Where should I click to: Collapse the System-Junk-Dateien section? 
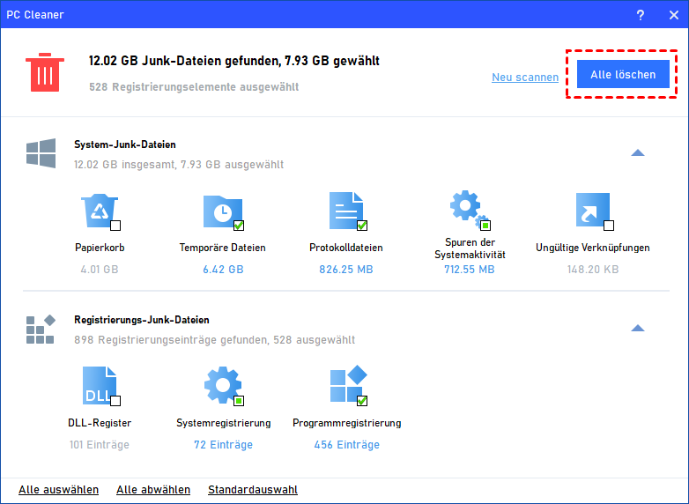638,153
